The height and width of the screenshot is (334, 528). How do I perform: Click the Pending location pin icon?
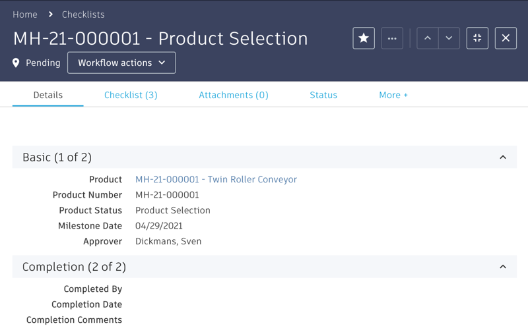coord(16,63)
